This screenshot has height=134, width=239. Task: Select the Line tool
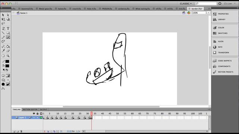click(x=3, y=33)
